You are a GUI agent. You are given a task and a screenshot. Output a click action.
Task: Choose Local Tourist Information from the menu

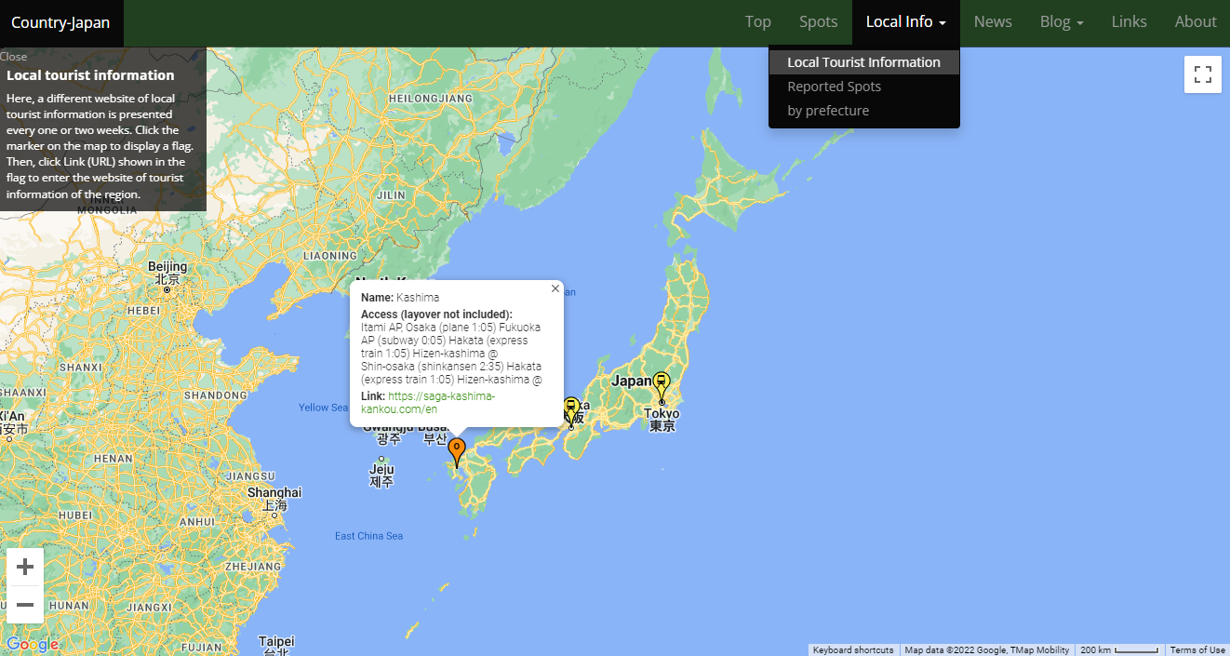pos(863,61)
